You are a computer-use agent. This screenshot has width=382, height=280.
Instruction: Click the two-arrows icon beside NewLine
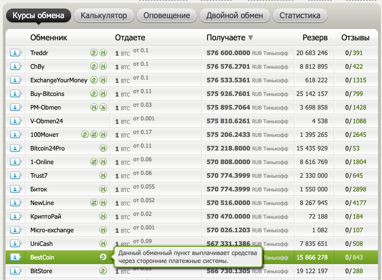point(94,203)
